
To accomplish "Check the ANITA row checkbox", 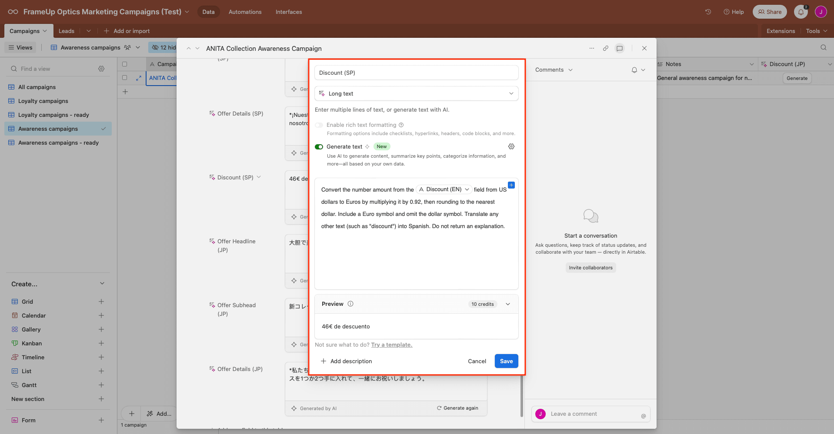I will [125, 78].
